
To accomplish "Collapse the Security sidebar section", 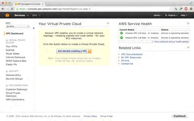I will tap(7, 71).
